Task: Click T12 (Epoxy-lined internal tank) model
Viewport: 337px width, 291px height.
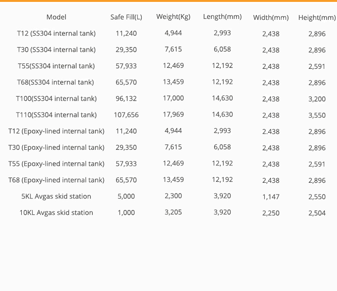Action: click(x=56, y=131)
